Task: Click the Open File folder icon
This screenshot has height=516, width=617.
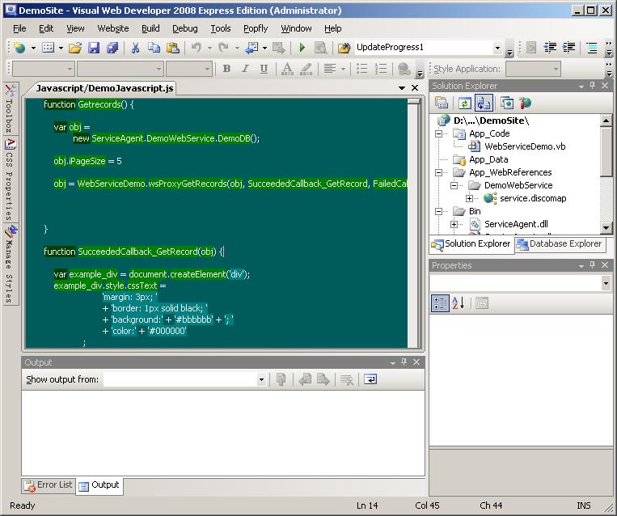Action: click(75, 48)
